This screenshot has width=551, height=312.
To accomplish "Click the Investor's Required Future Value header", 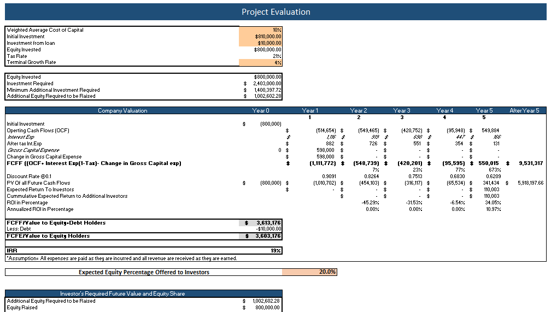I will click(122, 294).
